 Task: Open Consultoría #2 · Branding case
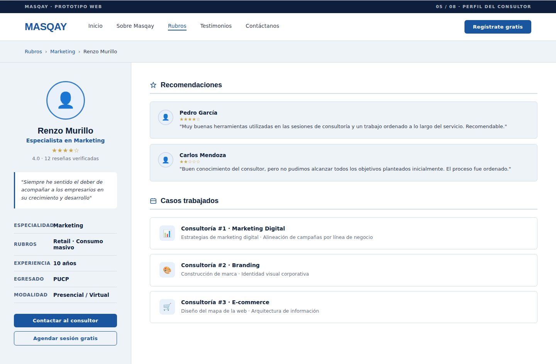(x=344, y=270)
